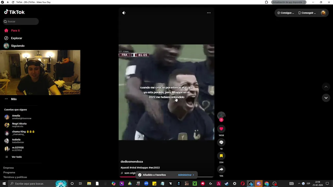333x187 pixels.
Task: Open the comments bubble icon
Action: 221,142
